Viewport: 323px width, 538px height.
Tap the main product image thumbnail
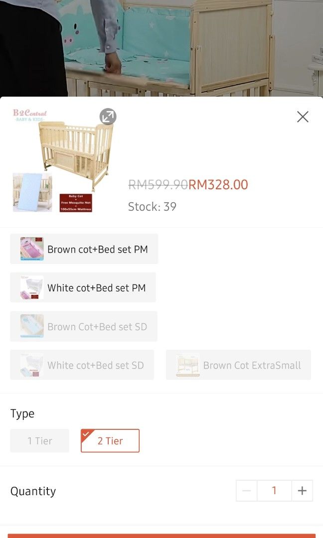click(60, 159)
